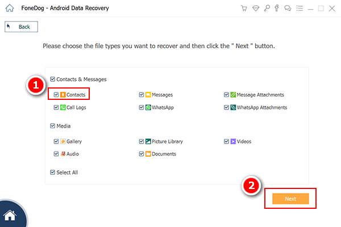The width and height of the screenshot is (341, 227).
Task: Toggle the Select All checkbox
Action: tap(52, 173)
